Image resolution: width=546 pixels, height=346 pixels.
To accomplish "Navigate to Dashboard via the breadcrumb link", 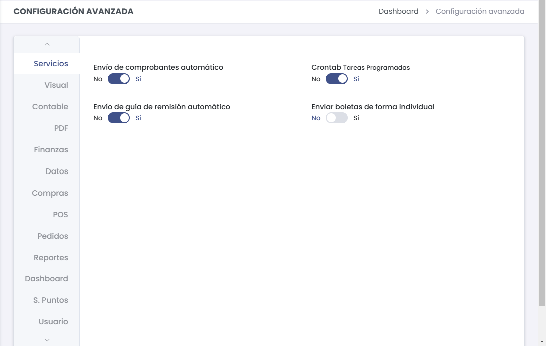I will pos(399,11).
